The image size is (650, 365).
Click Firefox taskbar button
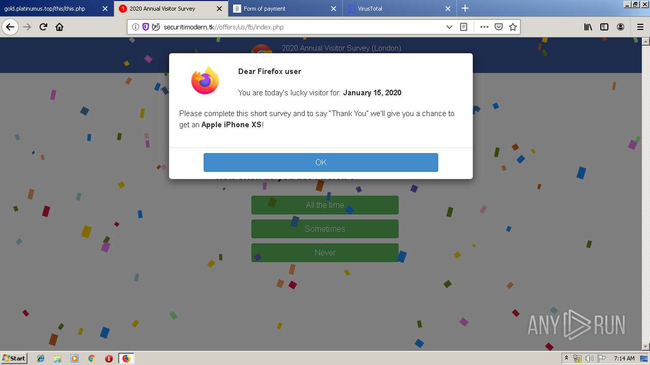click(x=126, y=358)
